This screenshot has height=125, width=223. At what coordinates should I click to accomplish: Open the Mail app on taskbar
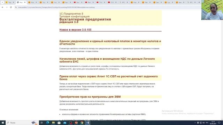[65, 123]
